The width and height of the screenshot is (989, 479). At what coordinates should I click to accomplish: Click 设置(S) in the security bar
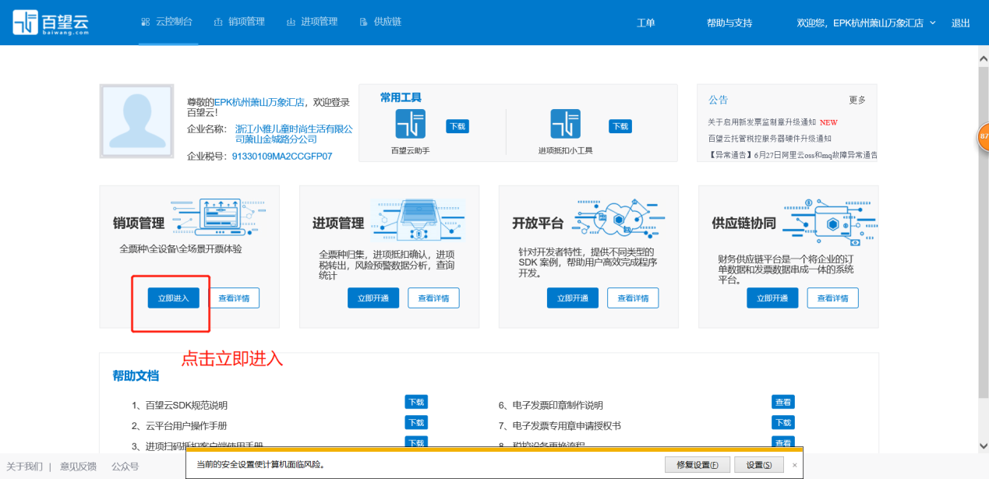point(759,465)
